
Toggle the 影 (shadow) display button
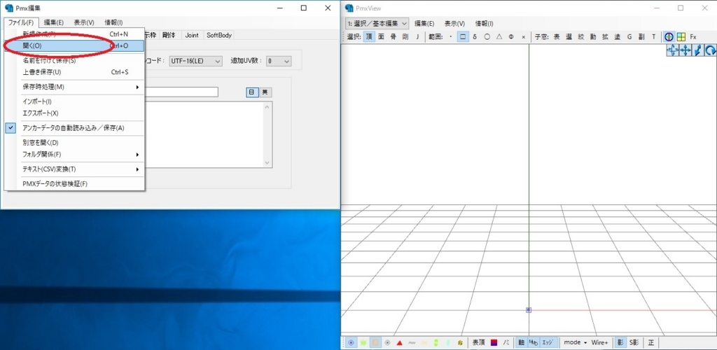click(x=620, y=342)
